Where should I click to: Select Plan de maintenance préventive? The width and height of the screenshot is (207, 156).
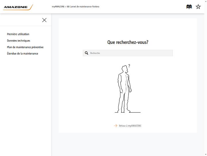click(25, 47)
